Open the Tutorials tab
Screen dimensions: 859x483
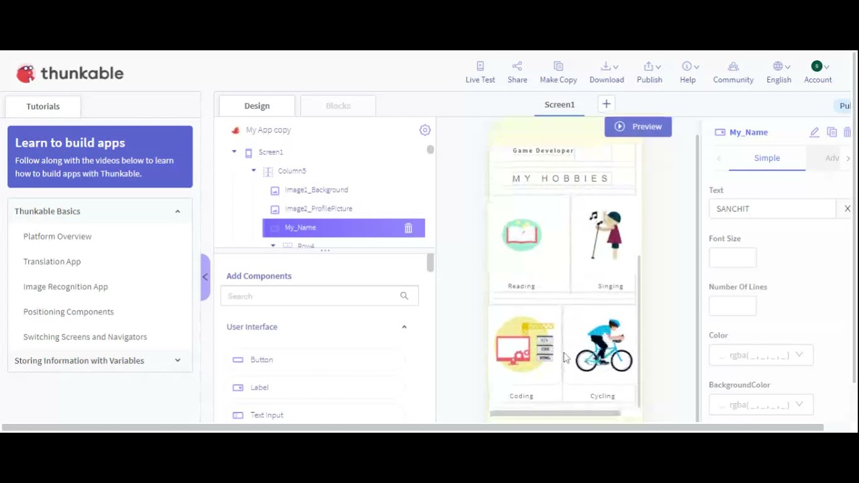pyautogui.click(x=43, y=106)
